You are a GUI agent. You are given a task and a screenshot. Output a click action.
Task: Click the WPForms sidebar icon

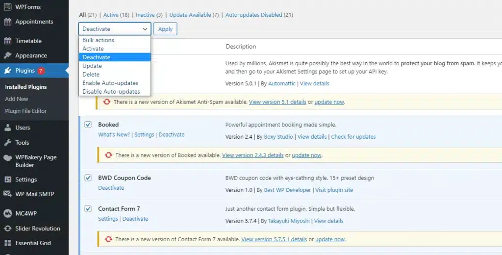(x=8, y=7)
